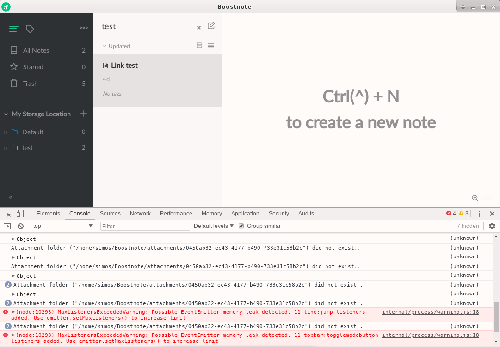500x347 pixels.
Task: Uncheck the Group similar checkbox
Action: 241,226
